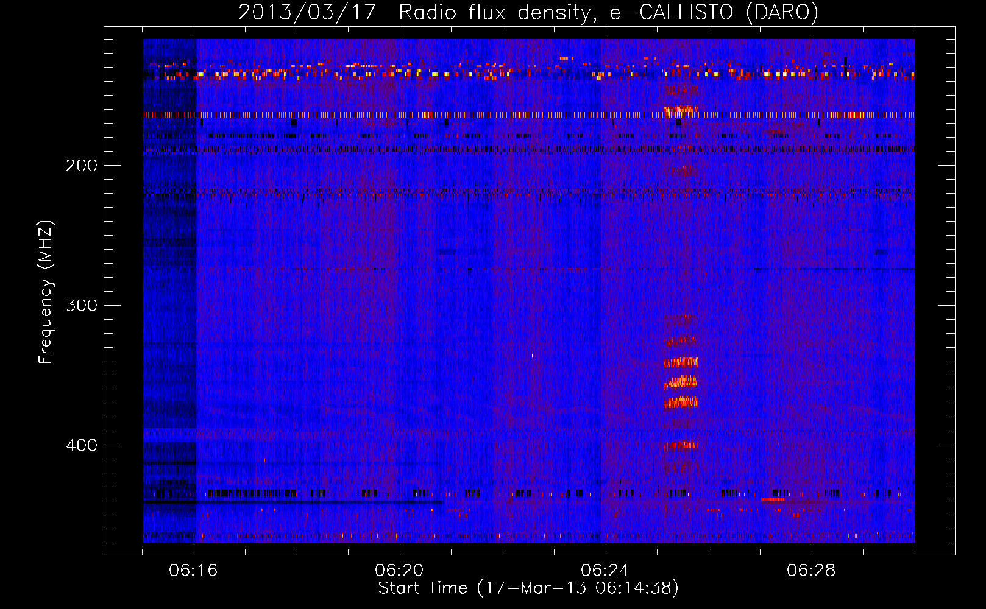Click the "Start Time (17-Mar-13 06:14:38)" label
This screenshot has width=986, height=609.
[528, 588]
